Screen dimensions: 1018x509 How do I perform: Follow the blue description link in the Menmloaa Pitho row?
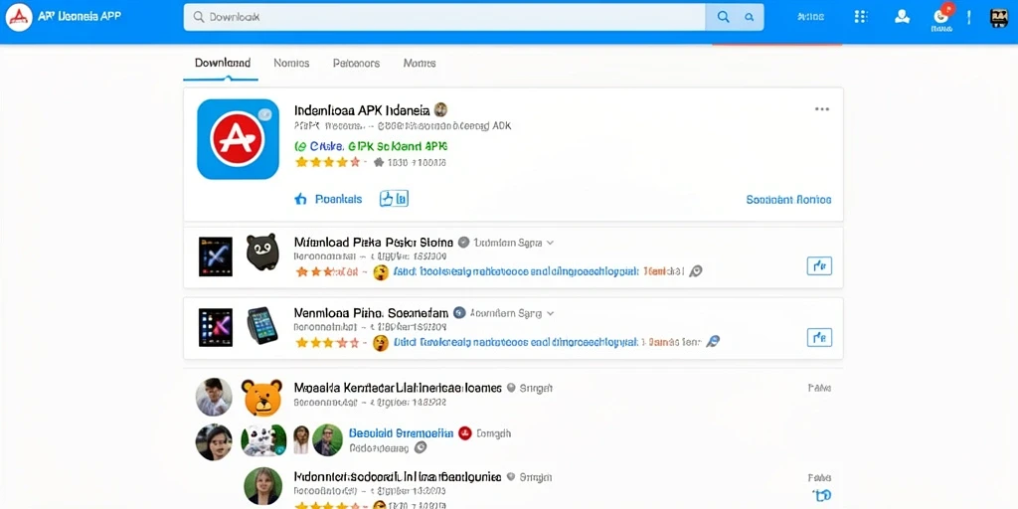(516, 342)
